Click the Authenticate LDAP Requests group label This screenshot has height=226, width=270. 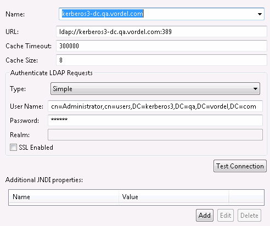52,73
